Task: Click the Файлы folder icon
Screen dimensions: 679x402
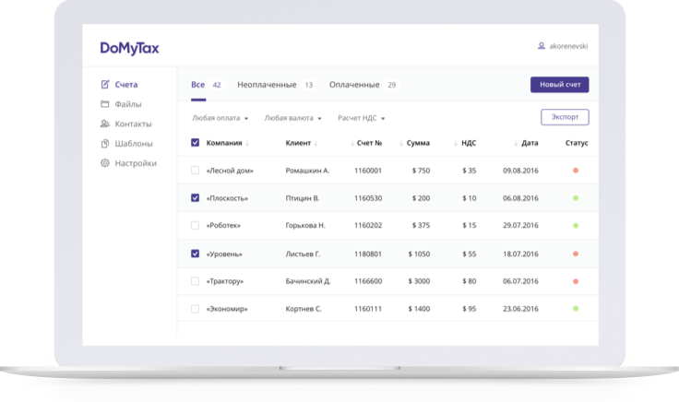Action: pos(105,104)
